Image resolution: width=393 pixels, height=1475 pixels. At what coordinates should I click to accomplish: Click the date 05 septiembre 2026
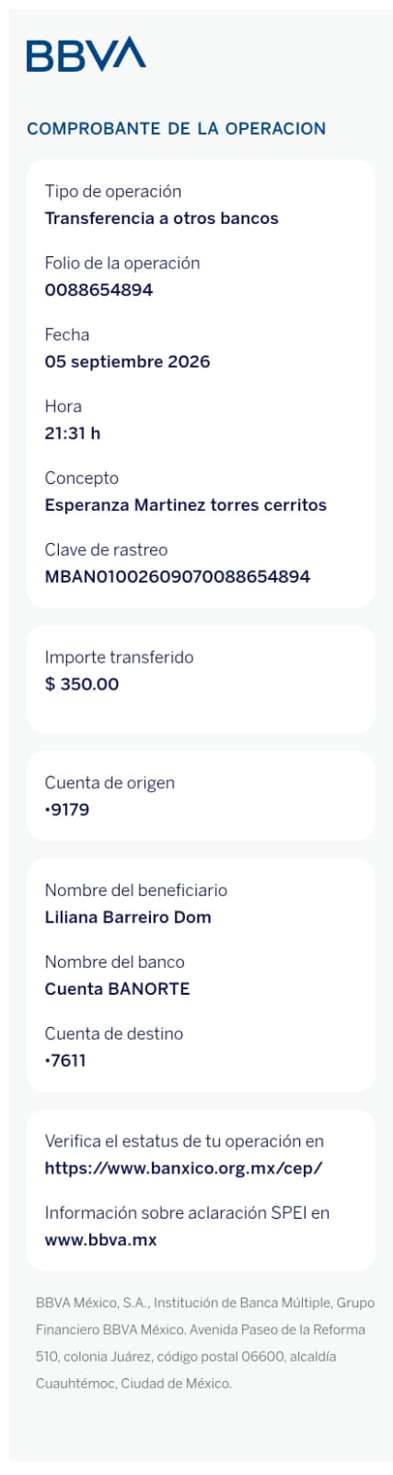coord(127,362)
